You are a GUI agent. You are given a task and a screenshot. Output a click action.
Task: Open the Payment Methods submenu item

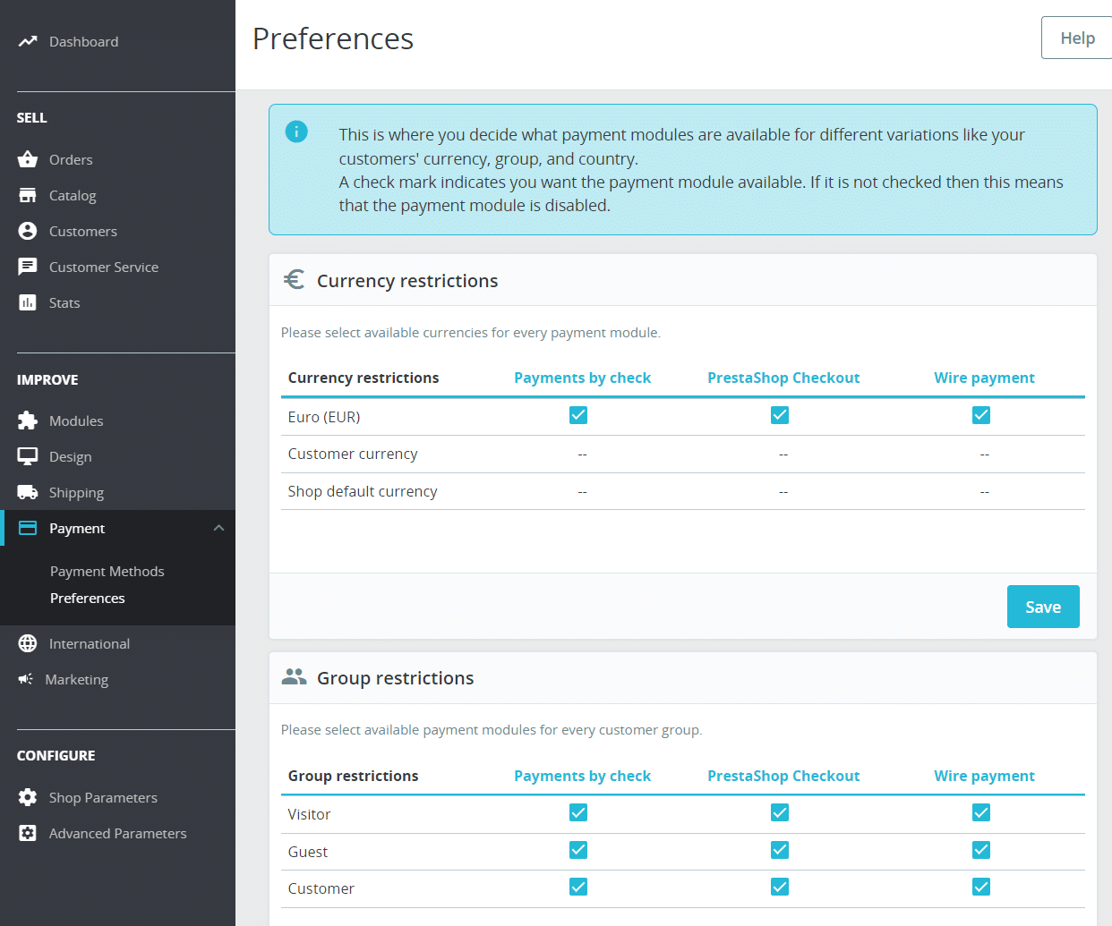[107, 571]
